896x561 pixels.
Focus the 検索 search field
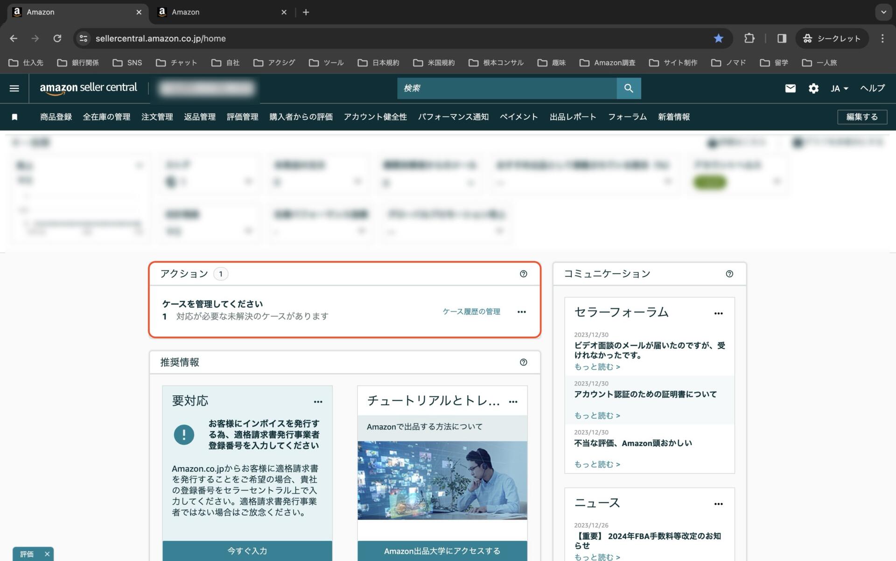coord(507,88)
